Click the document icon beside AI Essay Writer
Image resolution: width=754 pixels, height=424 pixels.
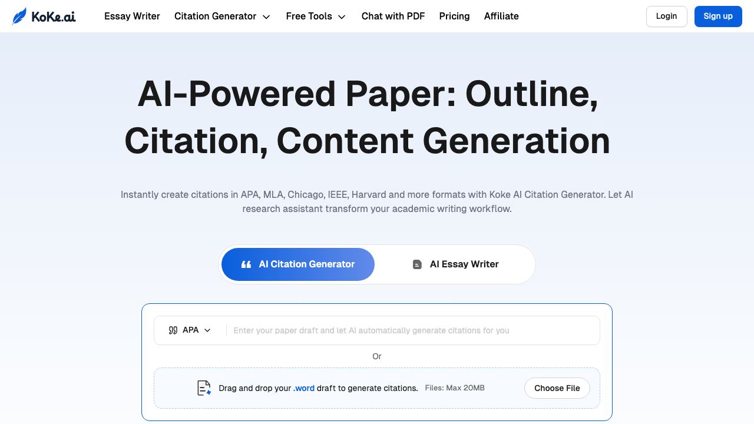point(417,264)
